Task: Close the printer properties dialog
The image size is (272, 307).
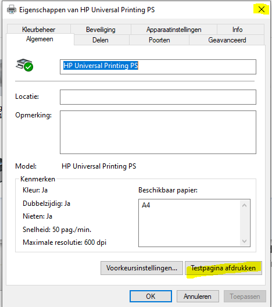Action: (261, 9)
